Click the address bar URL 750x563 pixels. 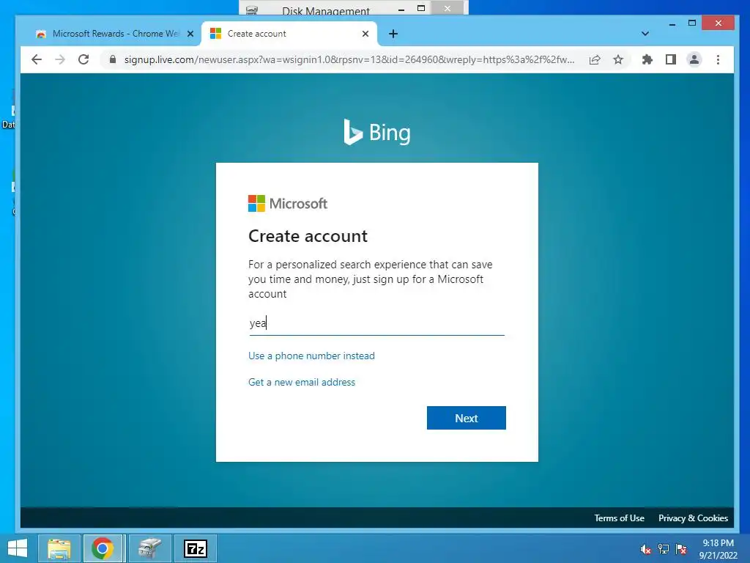pos(349,59)
